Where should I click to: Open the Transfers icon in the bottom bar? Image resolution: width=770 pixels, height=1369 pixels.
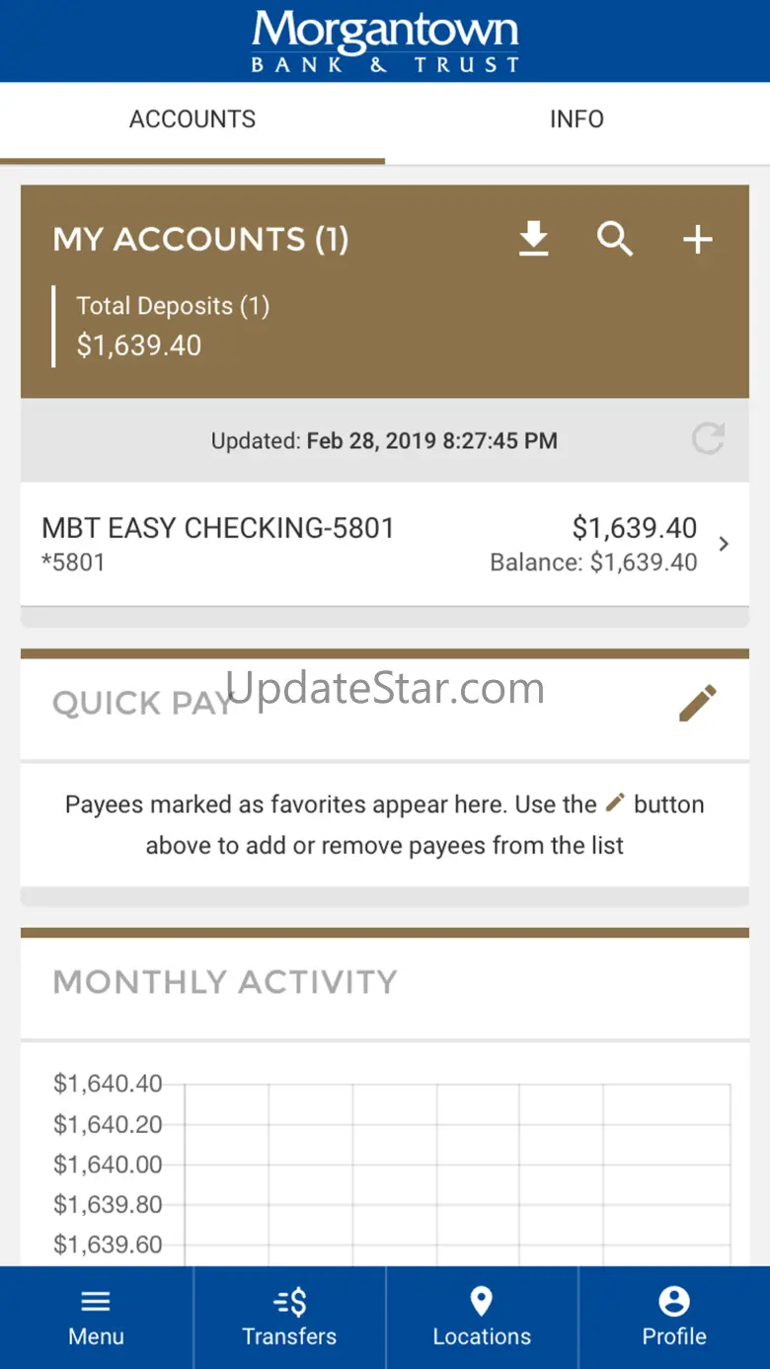pyautogui.click(x=289, y=1302)
